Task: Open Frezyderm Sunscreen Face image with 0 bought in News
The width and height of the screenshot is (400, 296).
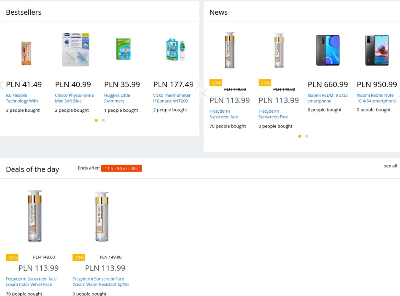Action: [279, 50]
